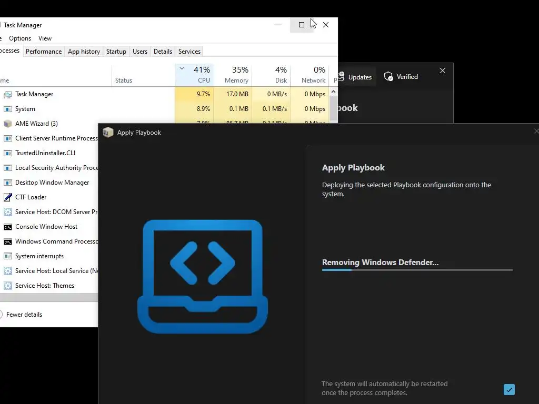Screen dimensions: 539x404
Task: Switch to the App history tab
Action: [84, 52]
